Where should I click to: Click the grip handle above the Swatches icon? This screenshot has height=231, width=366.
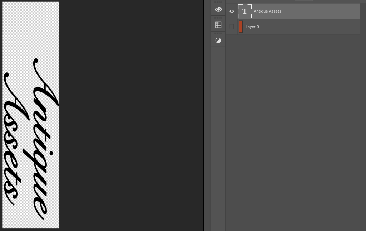coord(218,18)
